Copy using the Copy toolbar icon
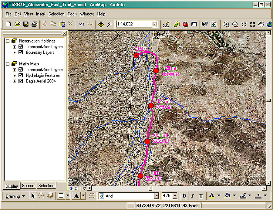This screenshot has height=210, width=273. (53, 24)
